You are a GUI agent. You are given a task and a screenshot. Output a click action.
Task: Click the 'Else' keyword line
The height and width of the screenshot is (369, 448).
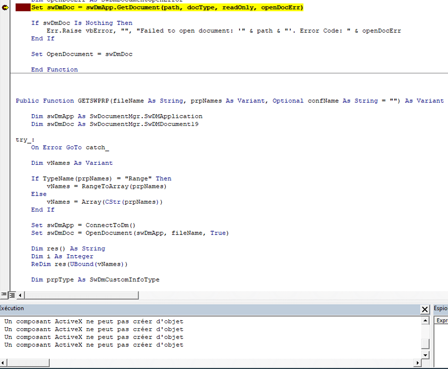coord(39,194)
